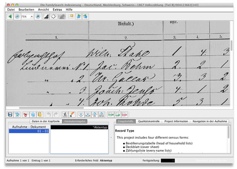
Task: Open the handwriting quill helper
Action: pyautogui.click(x=72, y=115)
